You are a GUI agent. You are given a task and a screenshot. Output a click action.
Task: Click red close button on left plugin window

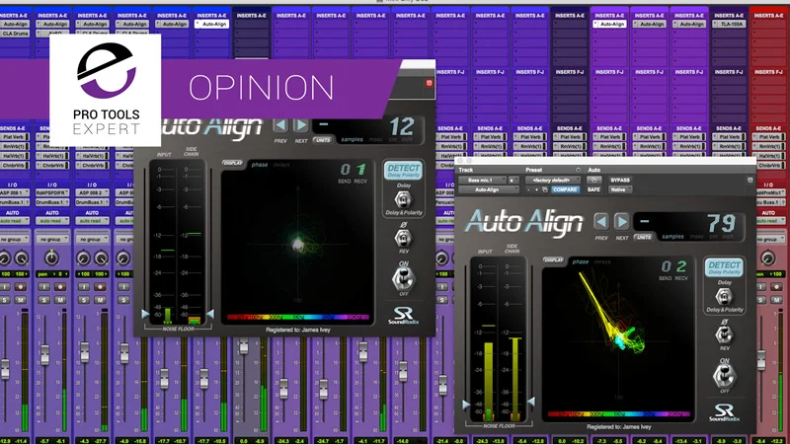430,83
